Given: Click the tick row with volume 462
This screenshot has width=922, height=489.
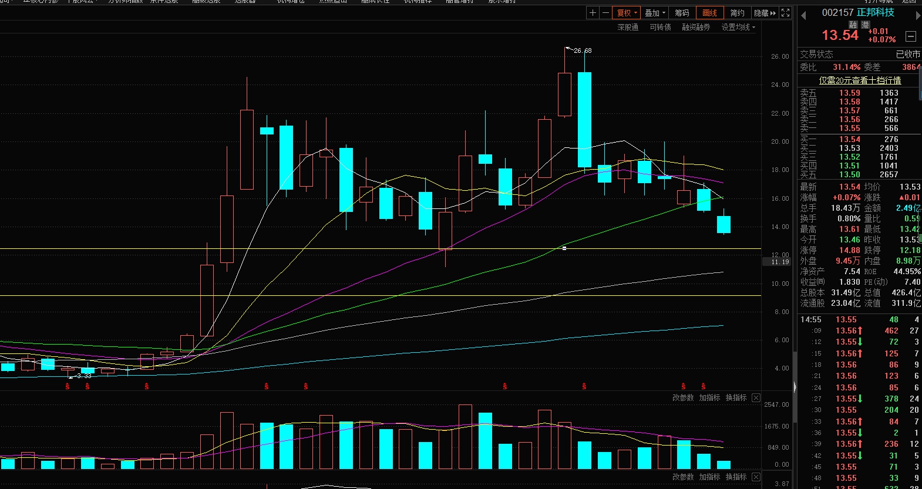Looking at the screenshot, I should point(860,331).
